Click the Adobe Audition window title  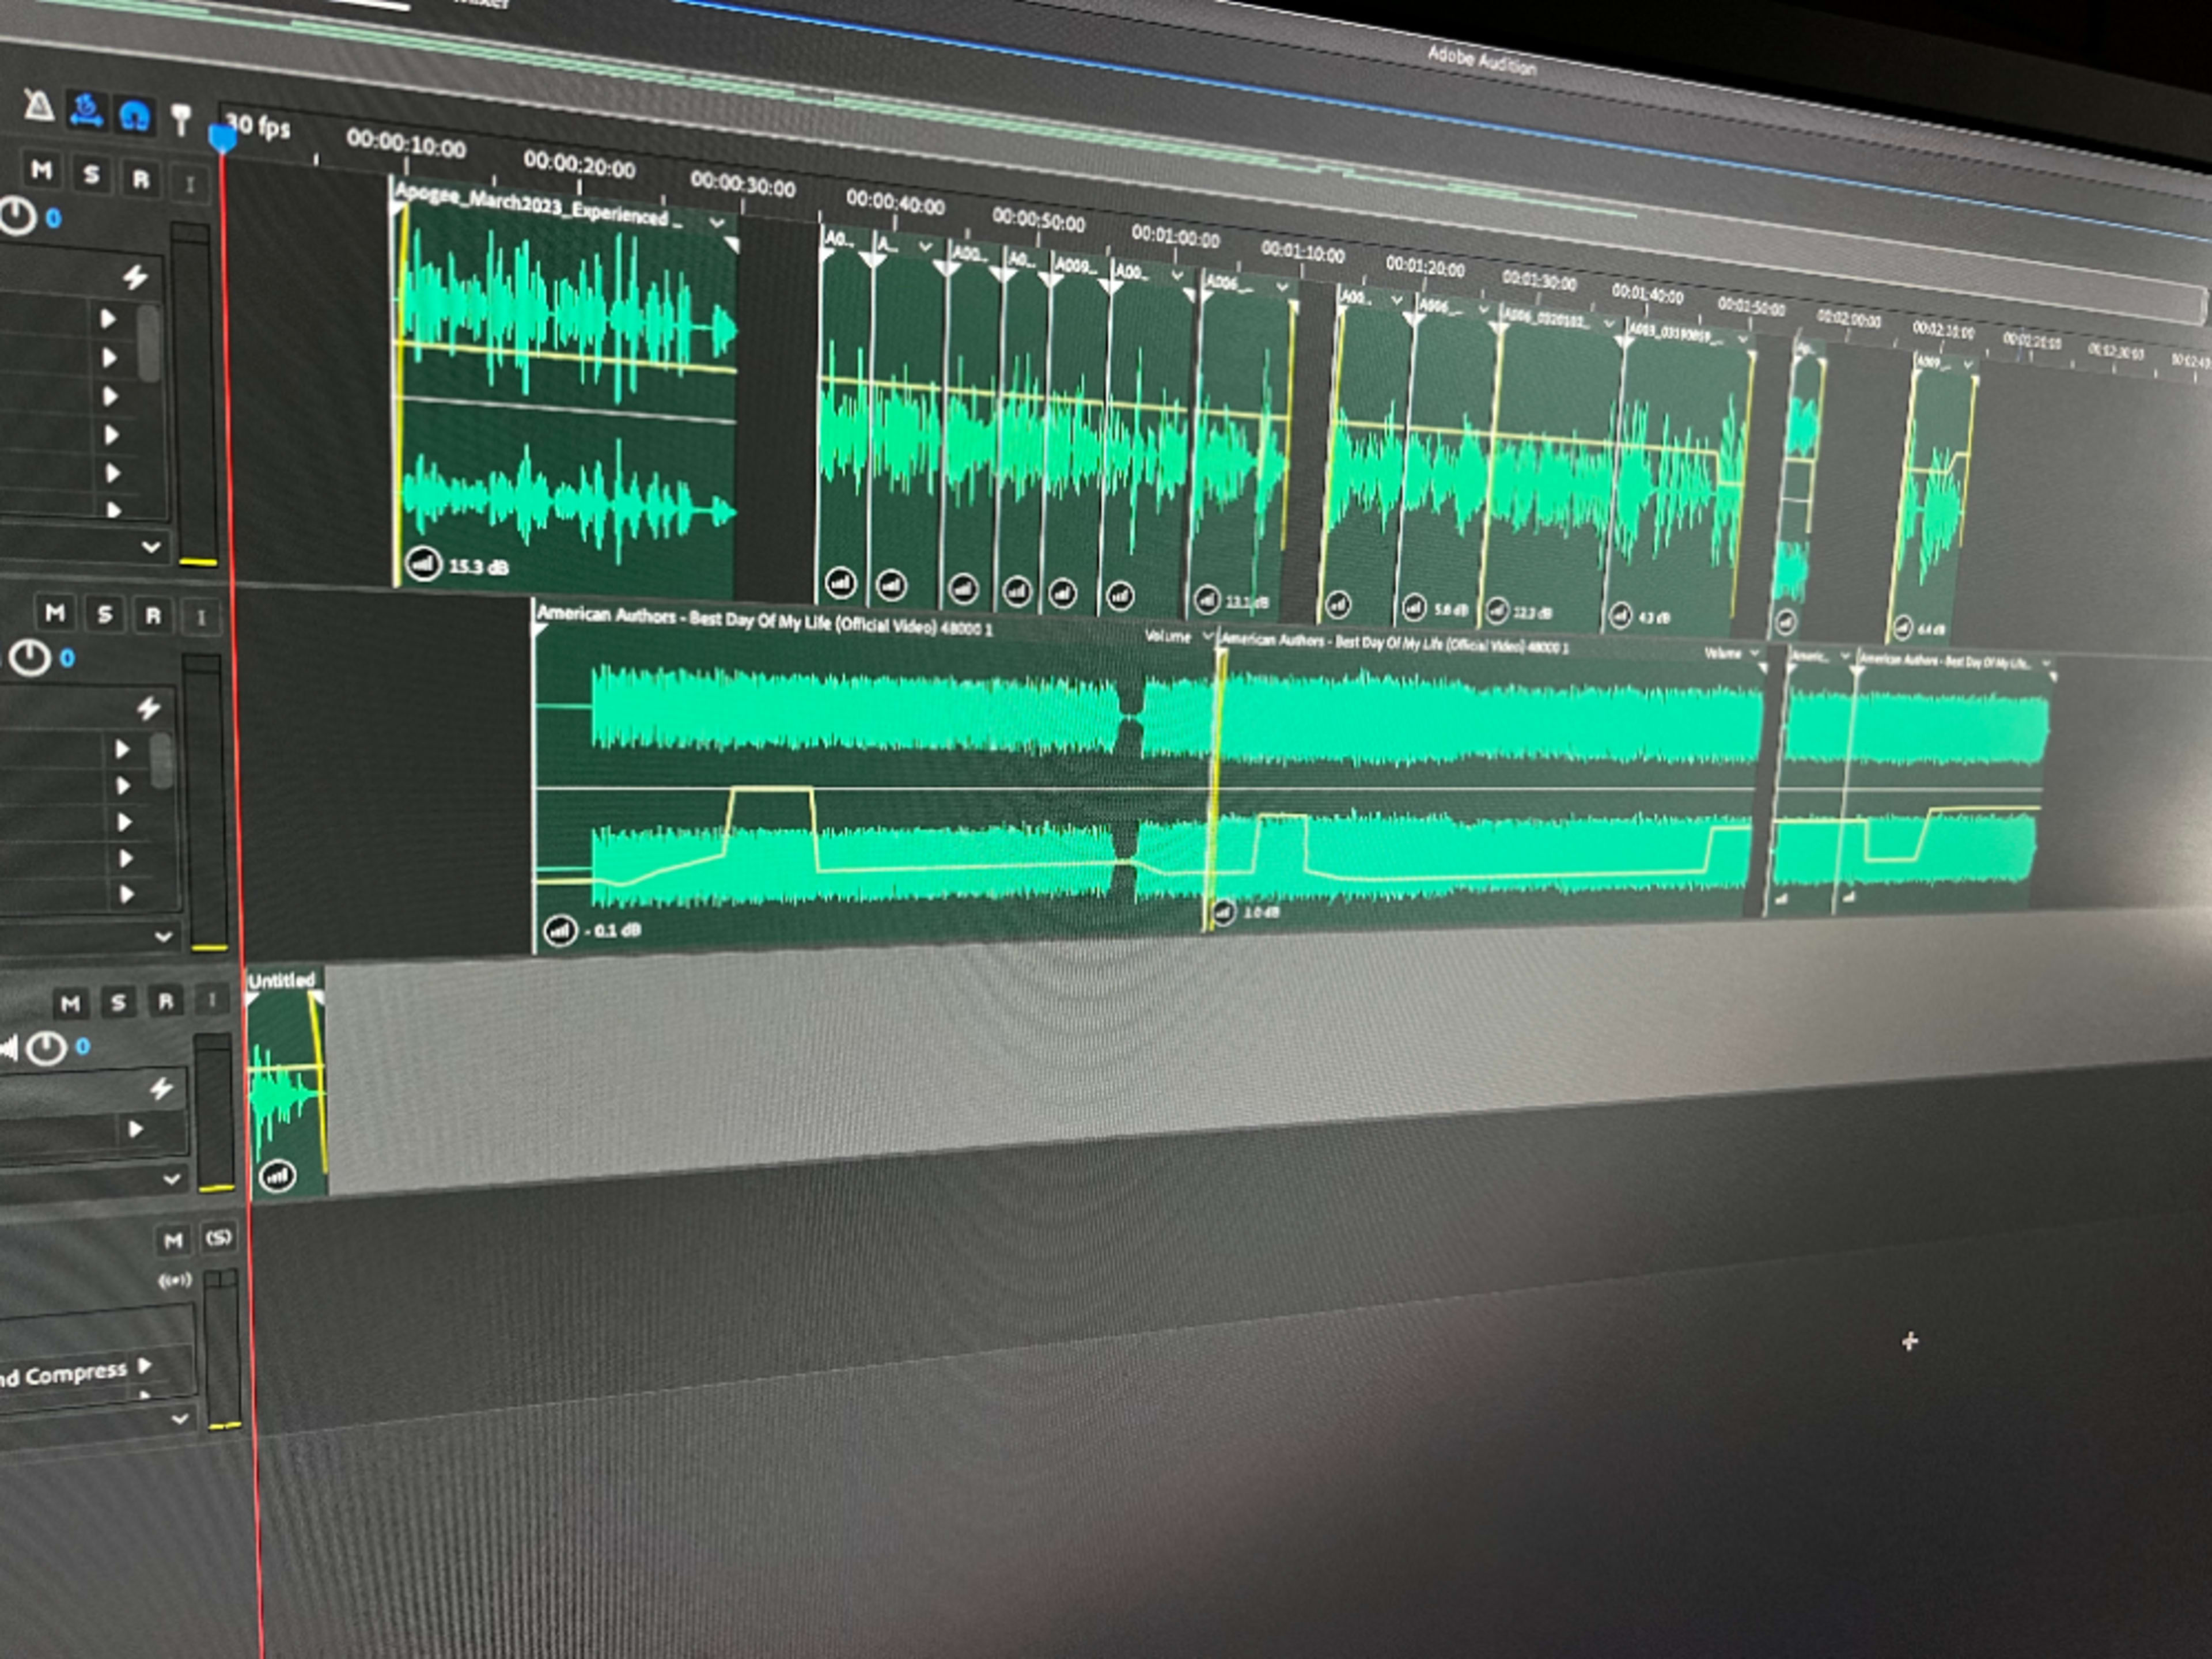coord(1481,61)
